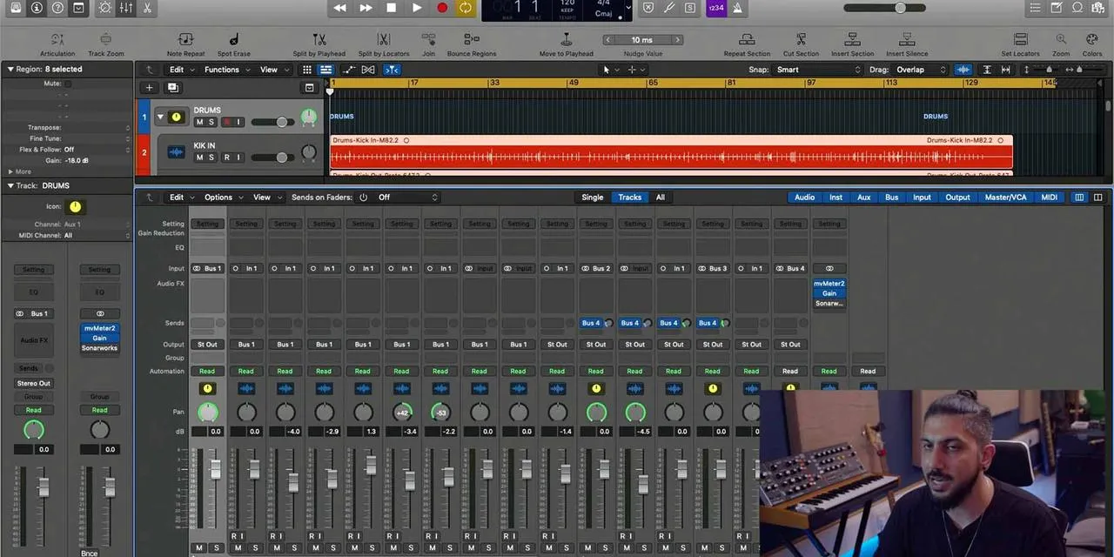
Task: Toggle the Metronome click
Action: (737, 8)
